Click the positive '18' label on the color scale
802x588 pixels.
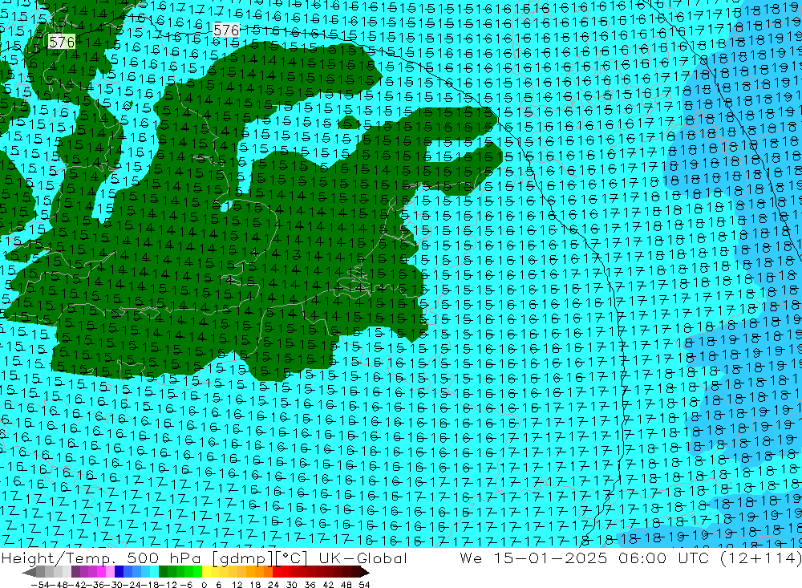coord(255,585)
